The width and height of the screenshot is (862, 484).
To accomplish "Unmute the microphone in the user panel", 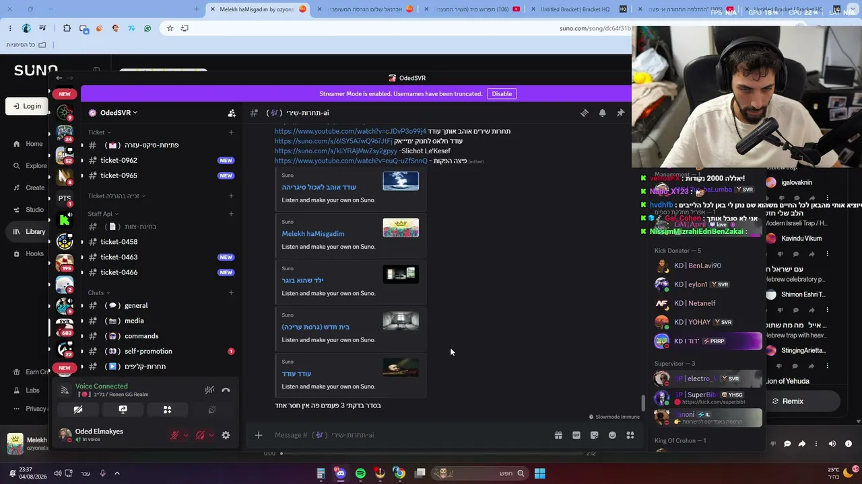I will pos(174,436).
